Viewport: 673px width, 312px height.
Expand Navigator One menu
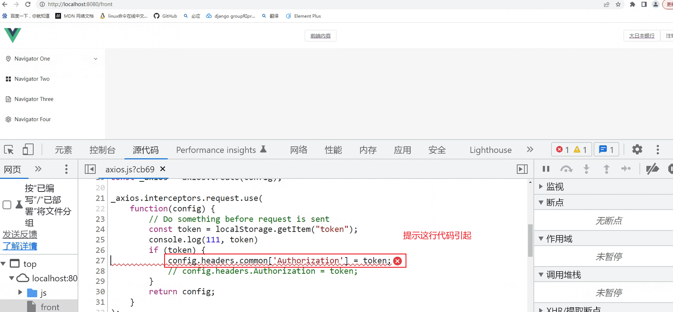point(52,59)
